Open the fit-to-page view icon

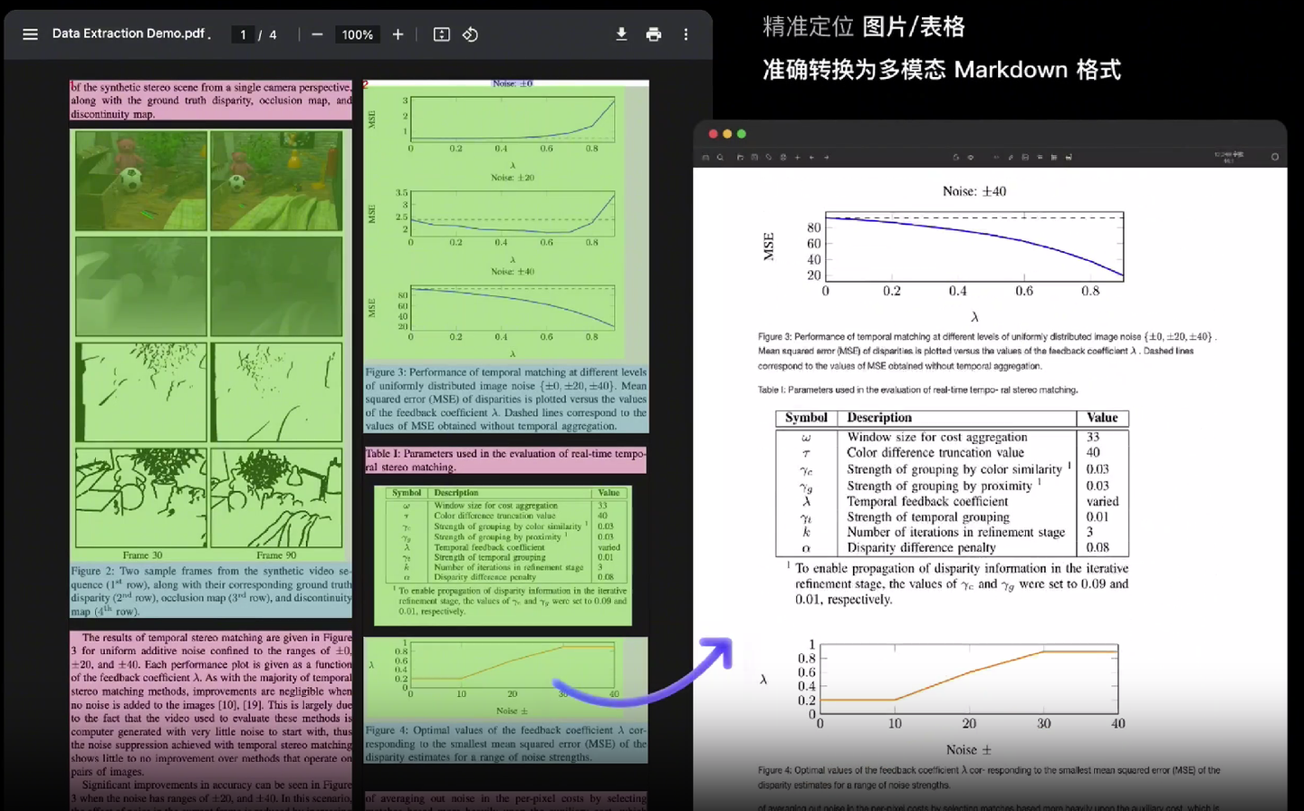(441, 34)
